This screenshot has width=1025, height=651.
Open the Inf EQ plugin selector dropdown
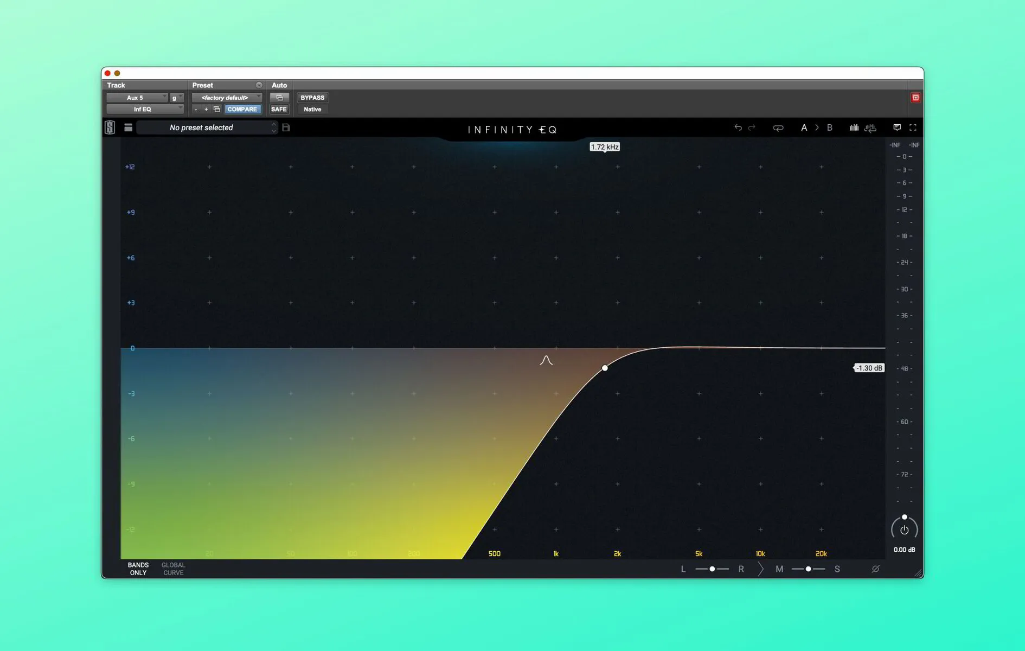click(145, 109)
